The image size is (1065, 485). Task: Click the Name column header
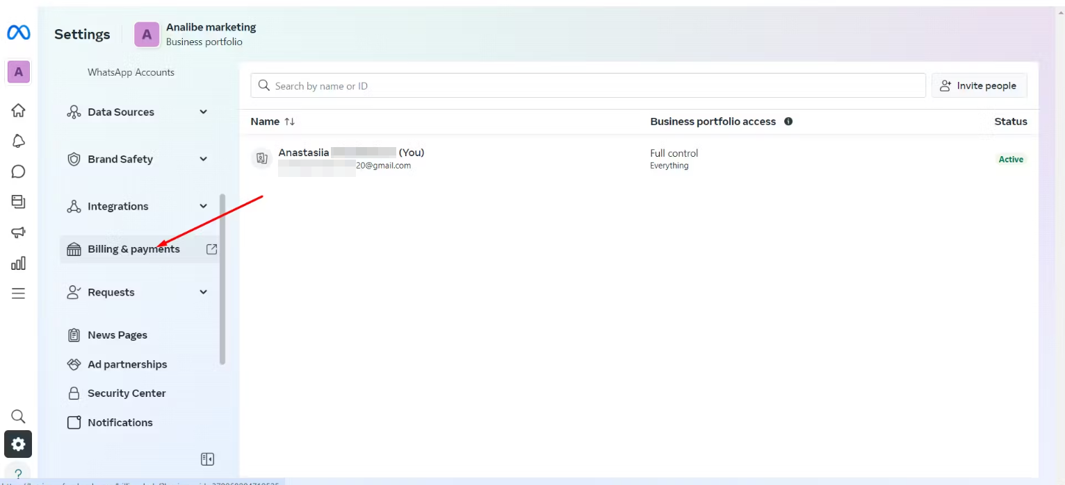pos(265,121)
